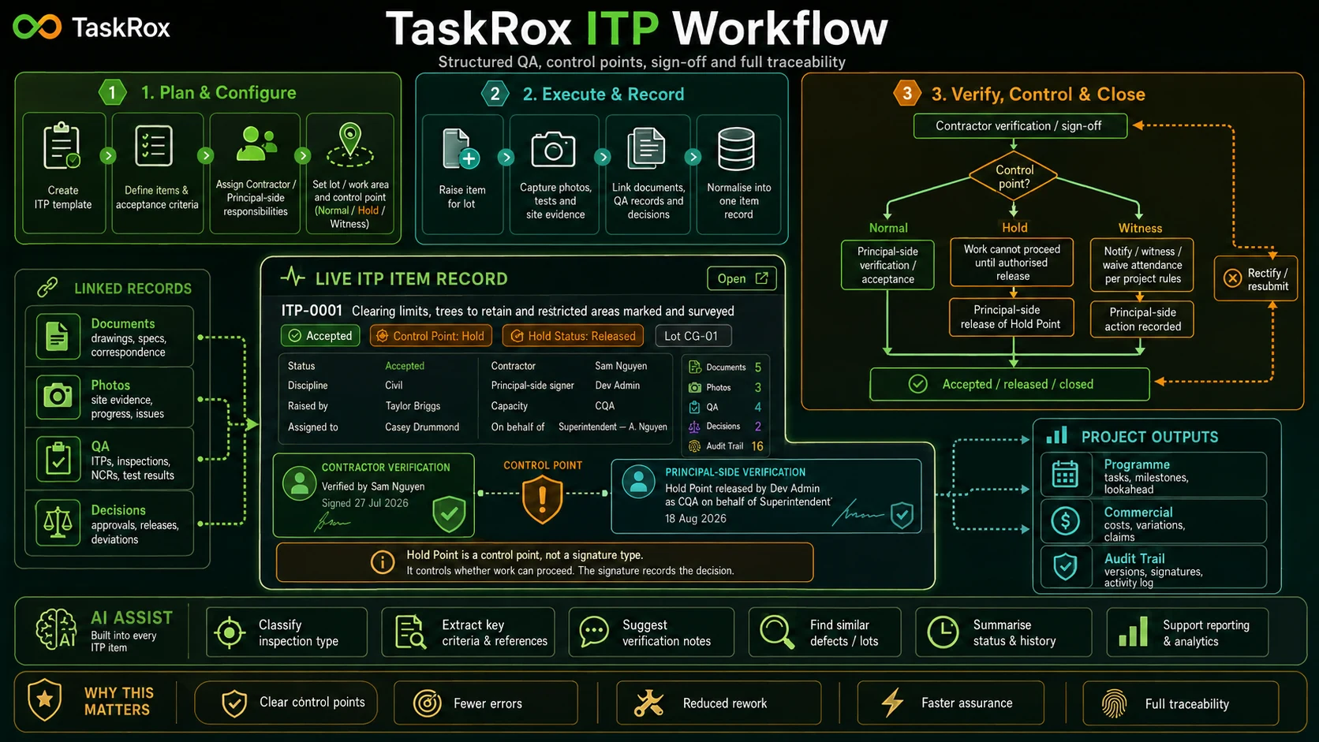Image resolution: width=1319 pixels, height=742 pixels.
Task: Click the Full traceability fingerprint icon
Action: click(x=1114, y=703)
